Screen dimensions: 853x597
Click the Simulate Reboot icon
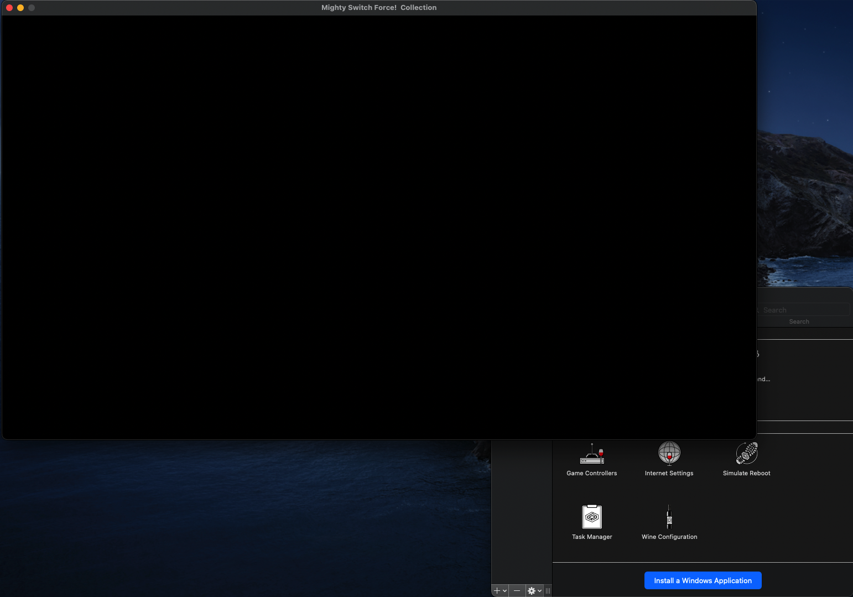[x=746, y=454]
